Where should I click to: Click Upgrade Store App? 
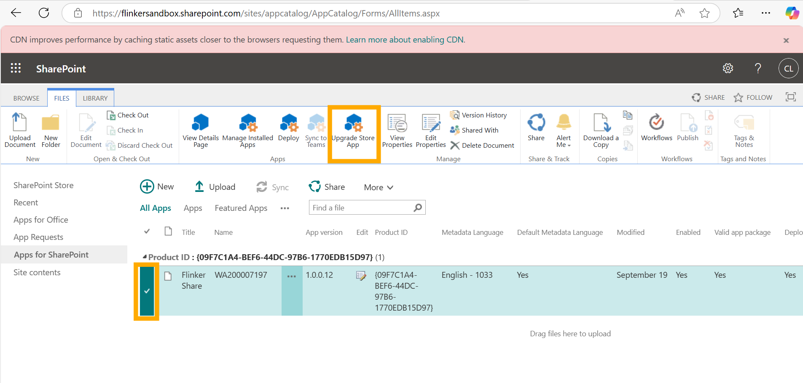pos(353,130)
